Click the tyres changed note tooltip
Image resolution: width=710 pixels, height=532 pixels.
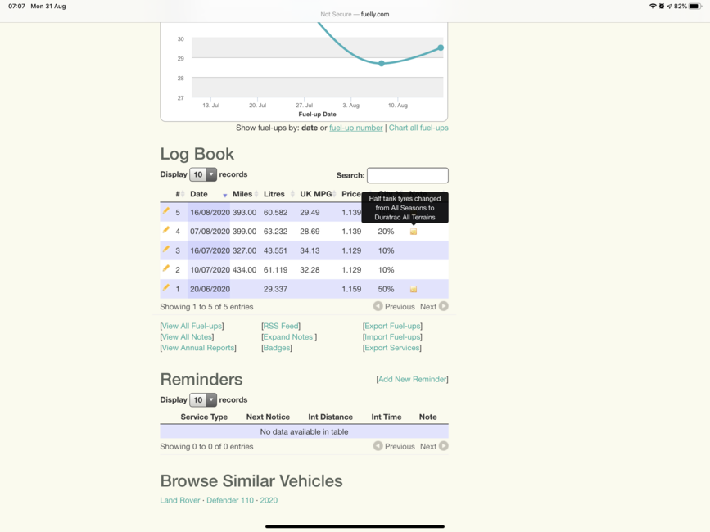[405, 208]
